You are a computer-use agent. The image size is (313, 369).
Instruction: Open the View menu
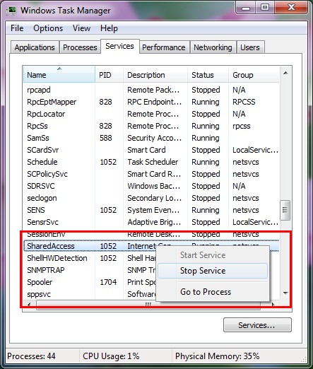[x=81, y=28]
